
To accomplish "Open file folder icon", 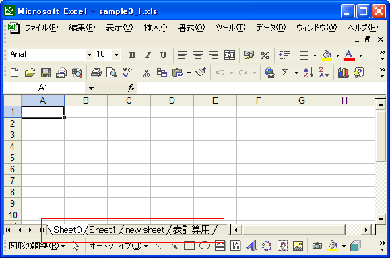I will click(x=30, y=73).
